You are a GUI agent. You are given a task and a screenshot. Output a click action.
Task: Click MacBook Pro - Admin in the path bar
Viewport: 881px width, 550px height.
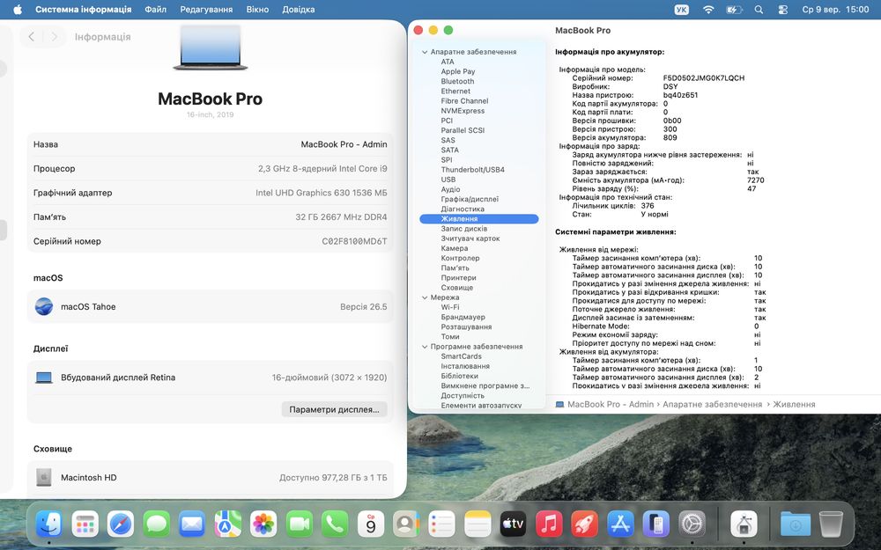point(611,404)
